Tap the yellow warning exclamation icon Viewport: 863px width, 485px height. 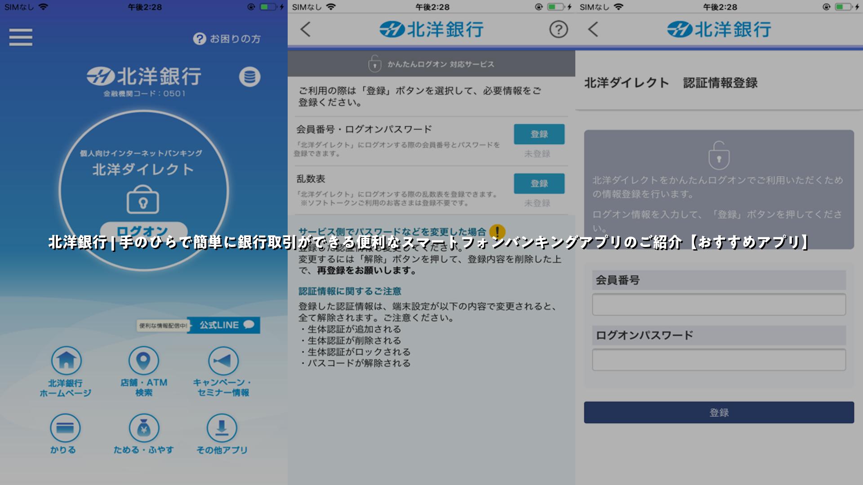(x=497, y=232)
